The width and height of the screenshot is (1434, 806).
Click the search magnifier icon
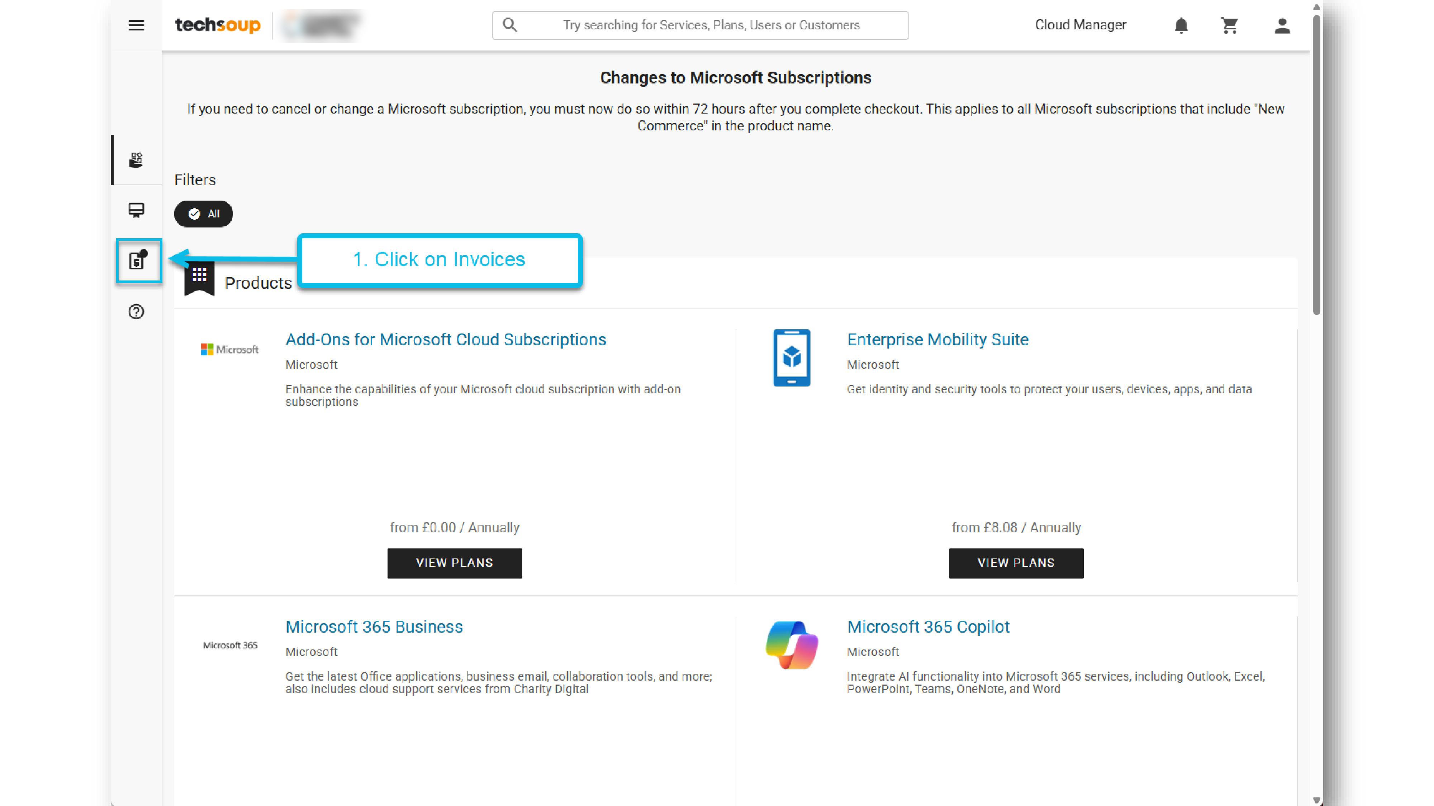click(510, 25)
